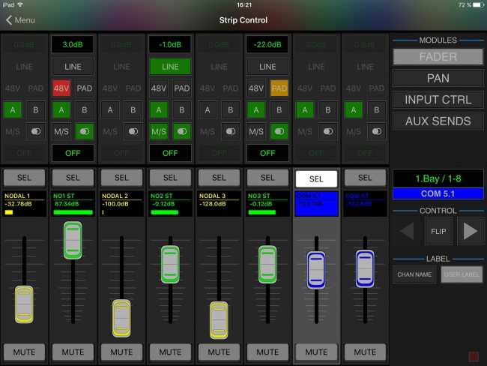Click the green NO1 ST fader knob
This screenshot has width=487, height=366.
click(x=73, y=240)
